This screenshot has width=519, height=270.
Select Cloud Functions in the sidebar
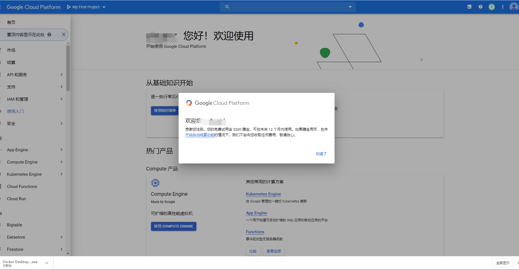tap(22, 187)
